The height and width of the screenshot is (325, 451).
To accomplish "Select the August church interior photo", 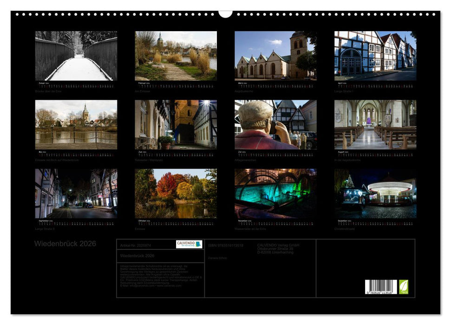I will (375, 124).
